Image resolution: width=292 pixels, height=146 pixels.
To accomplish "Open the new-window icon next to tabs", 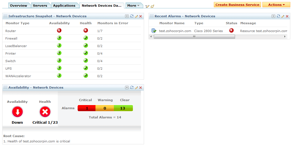I will 152,6.
